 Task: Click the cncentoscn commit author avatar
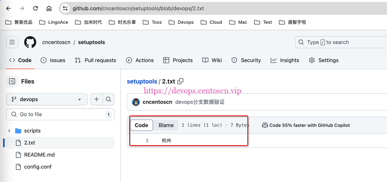point(136,102)
